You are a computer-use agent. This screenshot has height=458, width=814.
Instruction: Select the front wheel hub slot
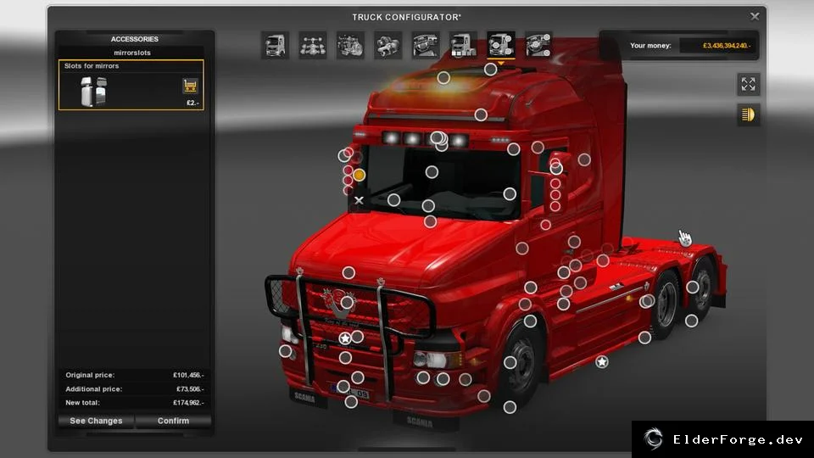(510, 363)
